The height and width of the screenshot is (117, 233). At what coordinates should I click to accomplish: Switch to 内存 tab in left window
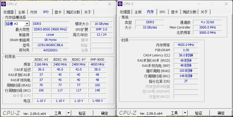(x=34, y=12)
